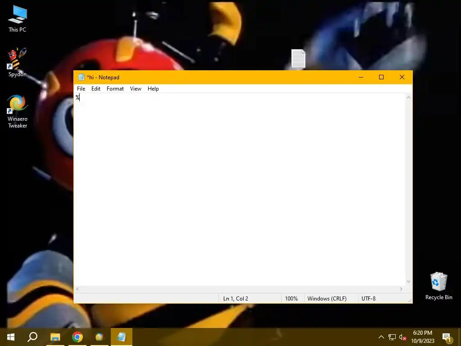
Task: Open File Explorer from taskbar
Action: (x=55, y=337)
